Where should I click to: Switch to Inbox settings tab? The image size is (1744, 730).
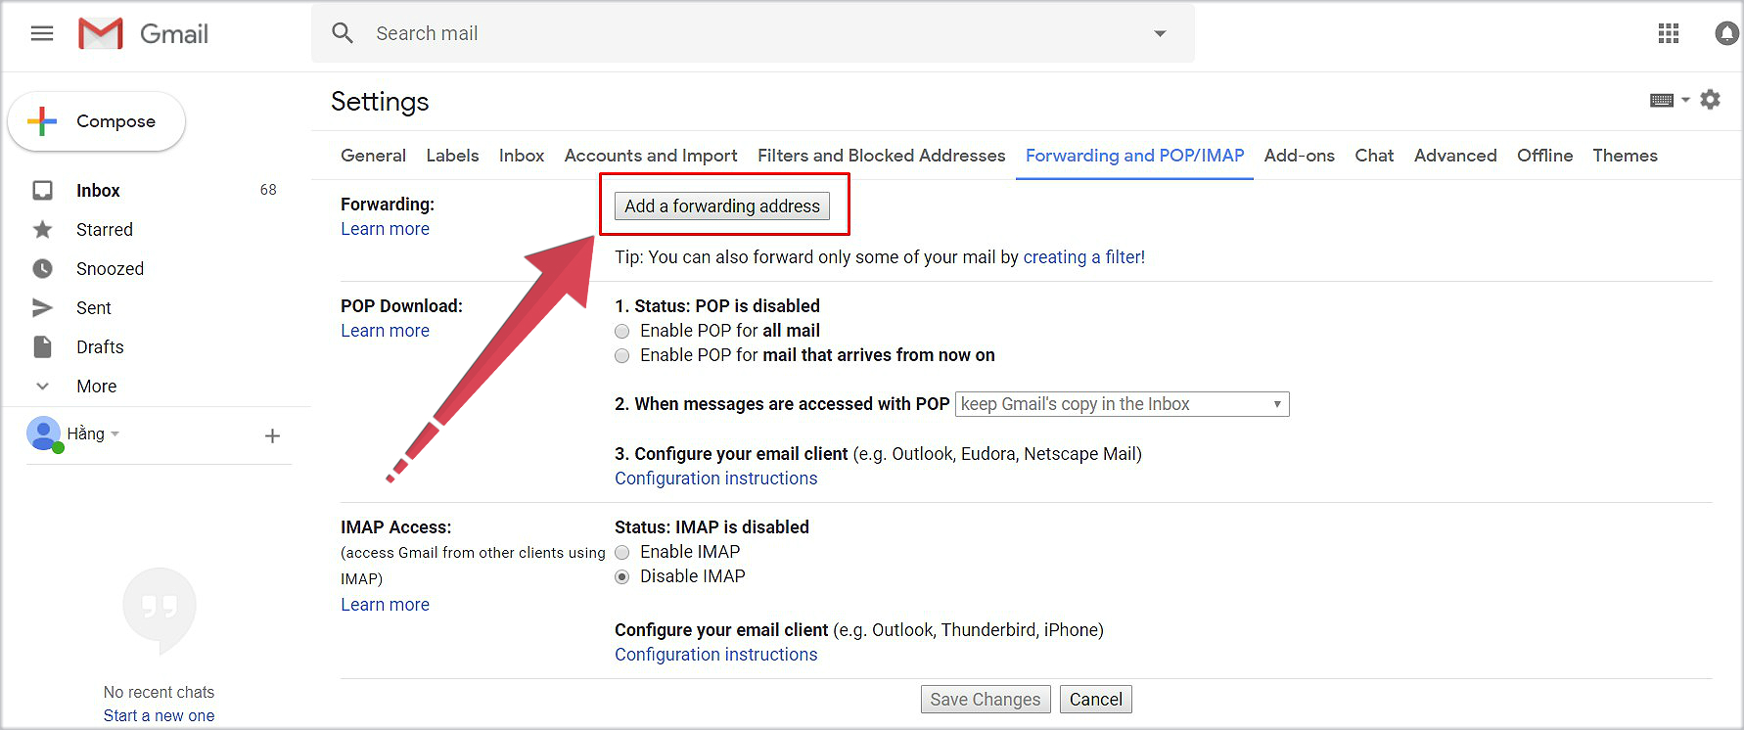(x=522, y=156)
